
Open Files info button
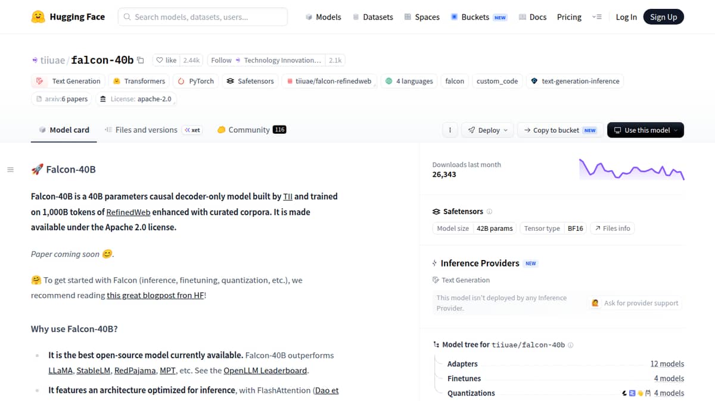coord(613,228)
